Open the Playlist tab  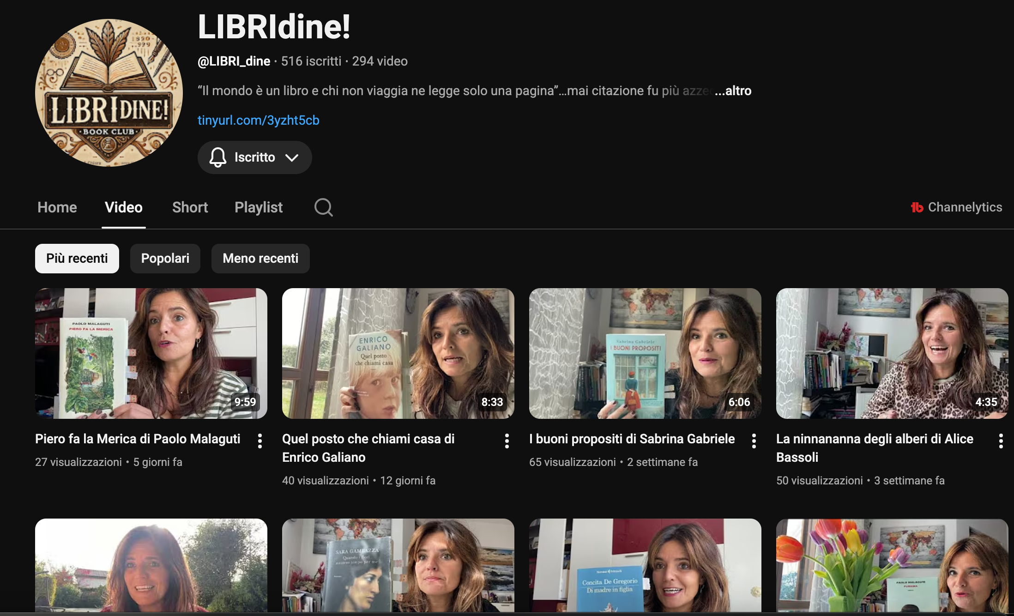pos(259,207)
